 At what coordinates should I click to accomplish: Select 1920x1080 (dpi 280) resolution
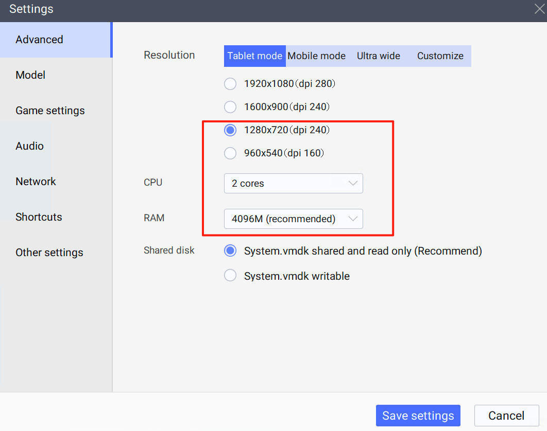tap(230, 84)
